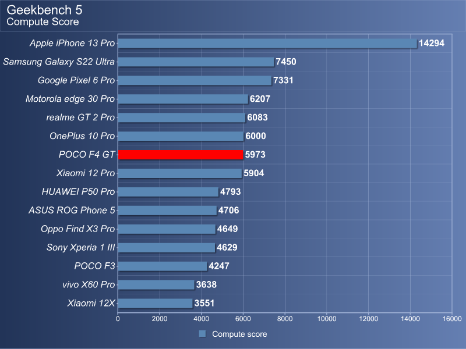Click the POCO F3 bar
This screenshot has height=349, width=466.
(163, 266)
